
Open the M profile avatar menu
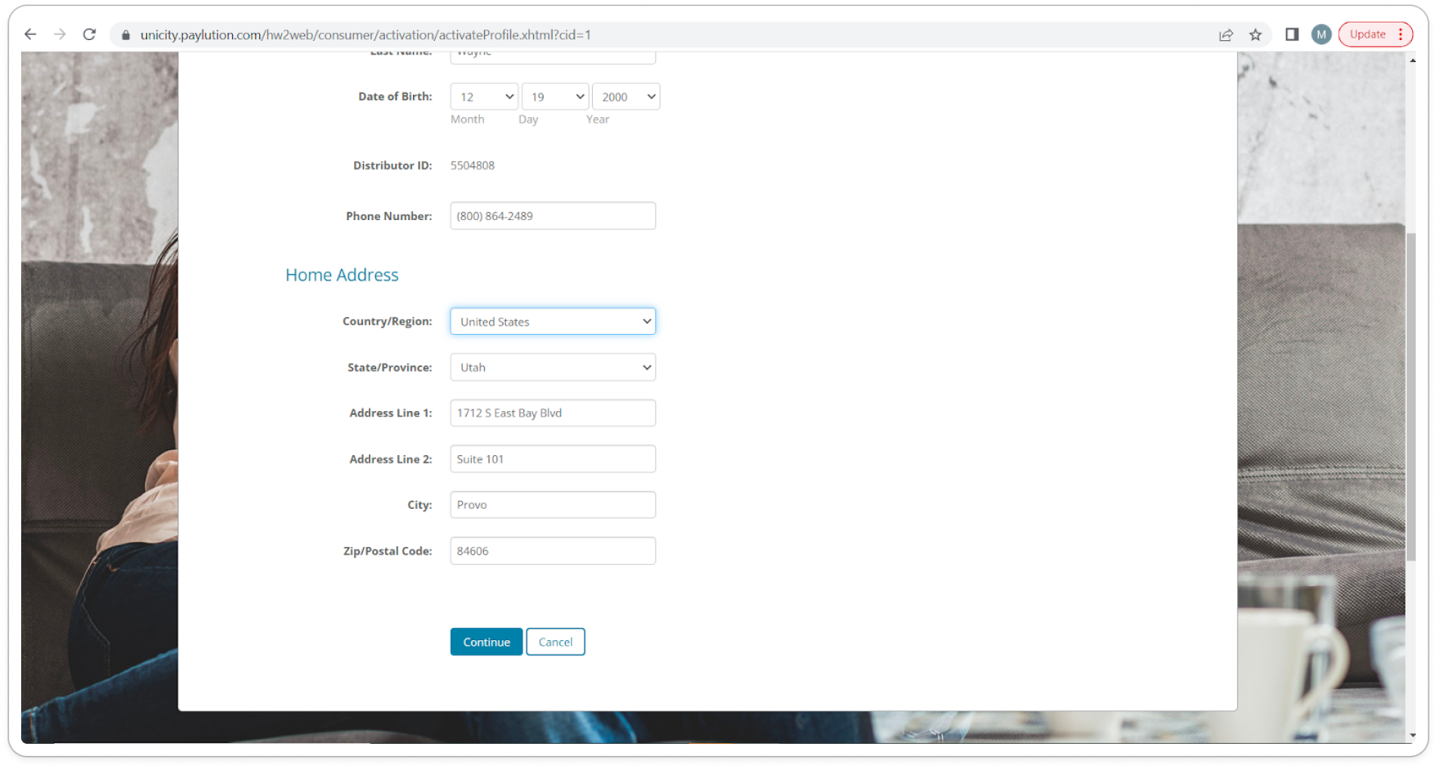click(1321, 35)
